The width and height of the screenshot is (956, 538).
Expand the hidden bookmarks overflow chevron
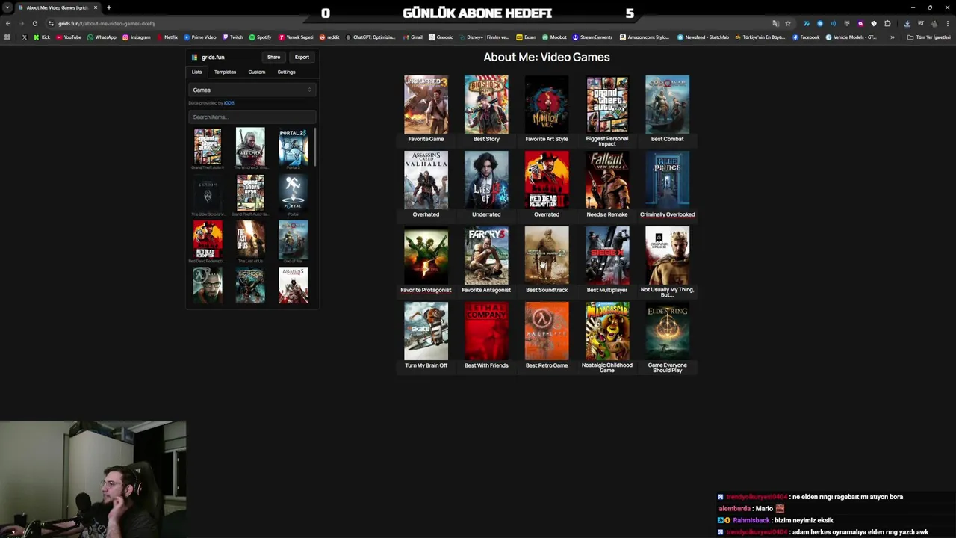coord(892,37)
